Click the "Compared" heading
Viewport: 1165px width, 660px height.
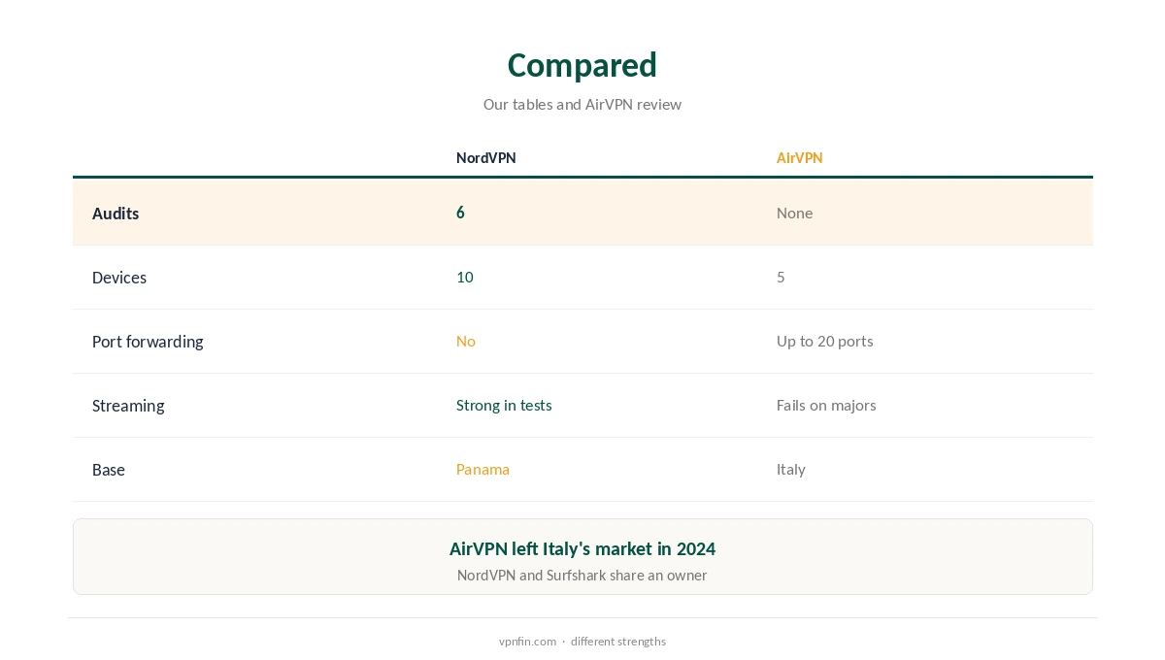(582, 65)
